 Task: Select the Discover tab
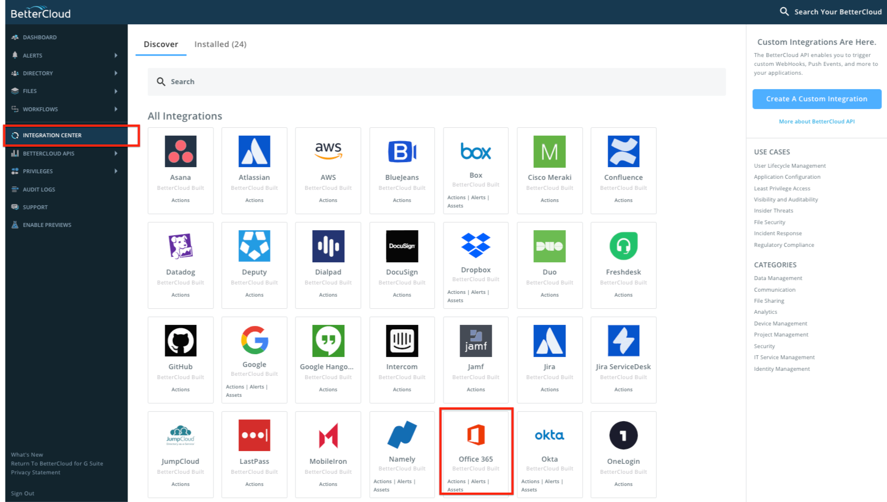161,44
